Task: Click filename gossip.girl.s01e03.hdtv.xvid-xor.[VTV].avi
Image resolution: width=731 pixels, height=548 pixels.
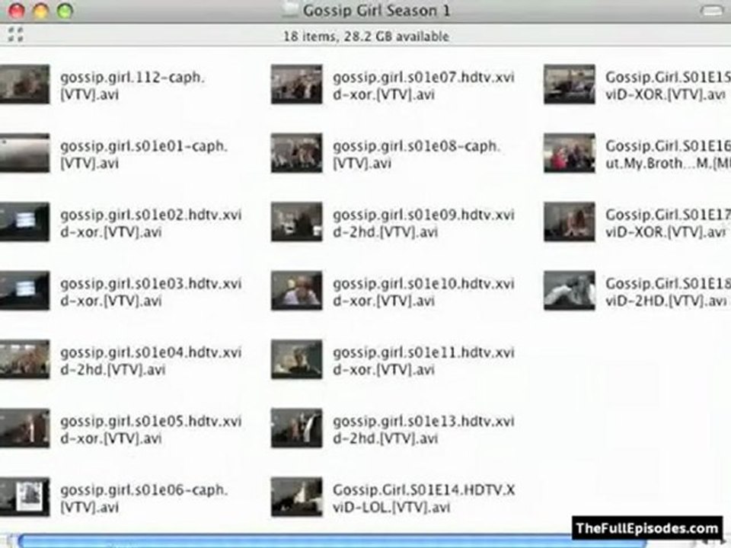Action: [x=151, y=292]
